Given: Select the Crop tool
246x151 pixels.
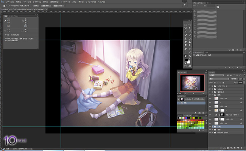Looking at the screenshot, I should point(185,32).
